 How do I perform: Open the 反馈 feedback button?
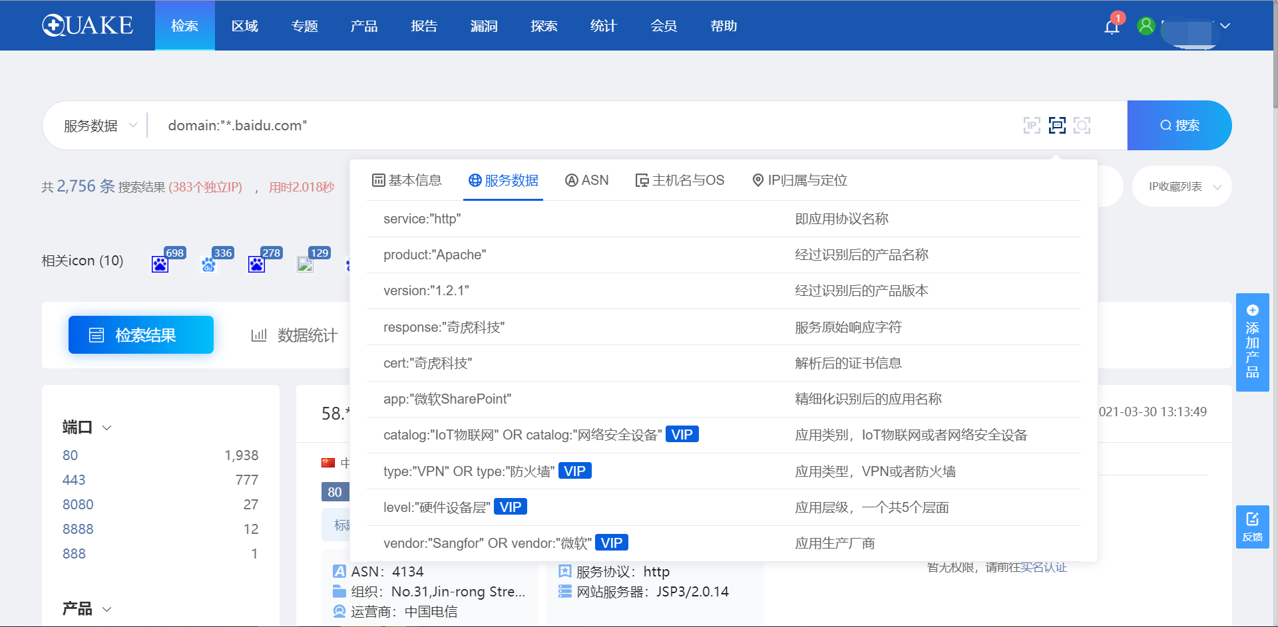coord(1253,527)
